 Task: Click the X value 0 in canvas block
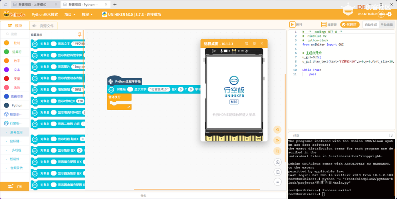tap(180, 89)
